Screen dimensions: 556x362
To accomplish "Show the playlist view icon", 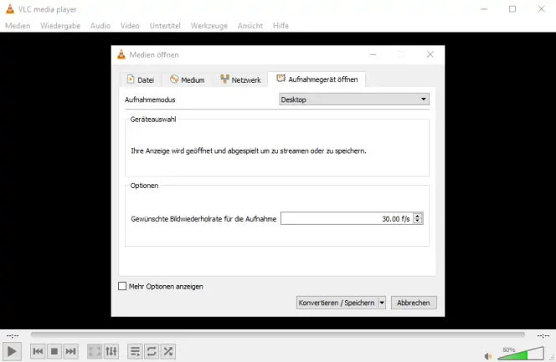I will (135, 351).
